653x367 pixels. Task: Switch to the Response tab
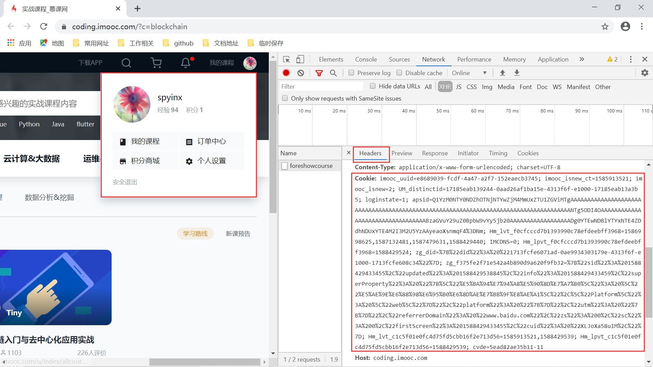[x=435, y=153]
